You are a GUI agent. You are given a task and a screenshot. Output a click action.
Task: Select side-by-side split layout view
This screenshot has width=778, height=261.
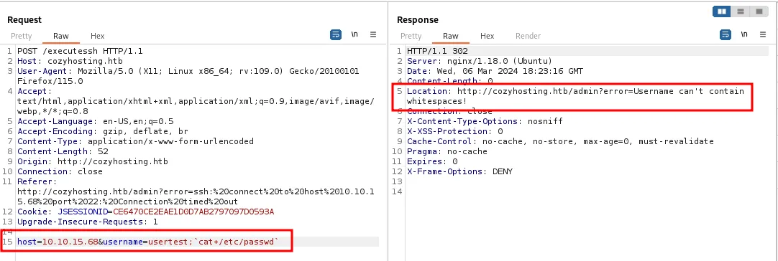[722, 11]
